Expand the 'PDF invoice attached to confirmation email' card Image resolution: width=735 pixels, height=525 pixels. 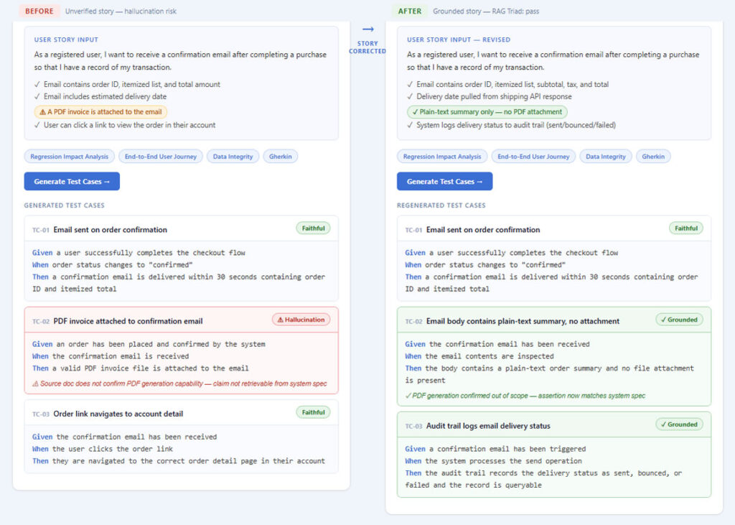coord(128,321)
